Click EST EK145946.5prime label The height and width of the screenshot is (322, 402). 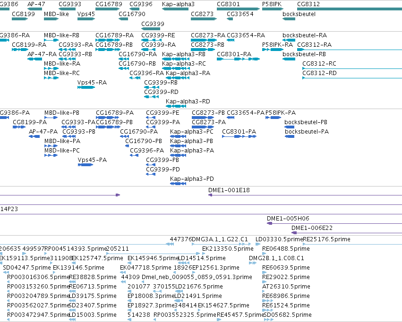pos(153,258)
